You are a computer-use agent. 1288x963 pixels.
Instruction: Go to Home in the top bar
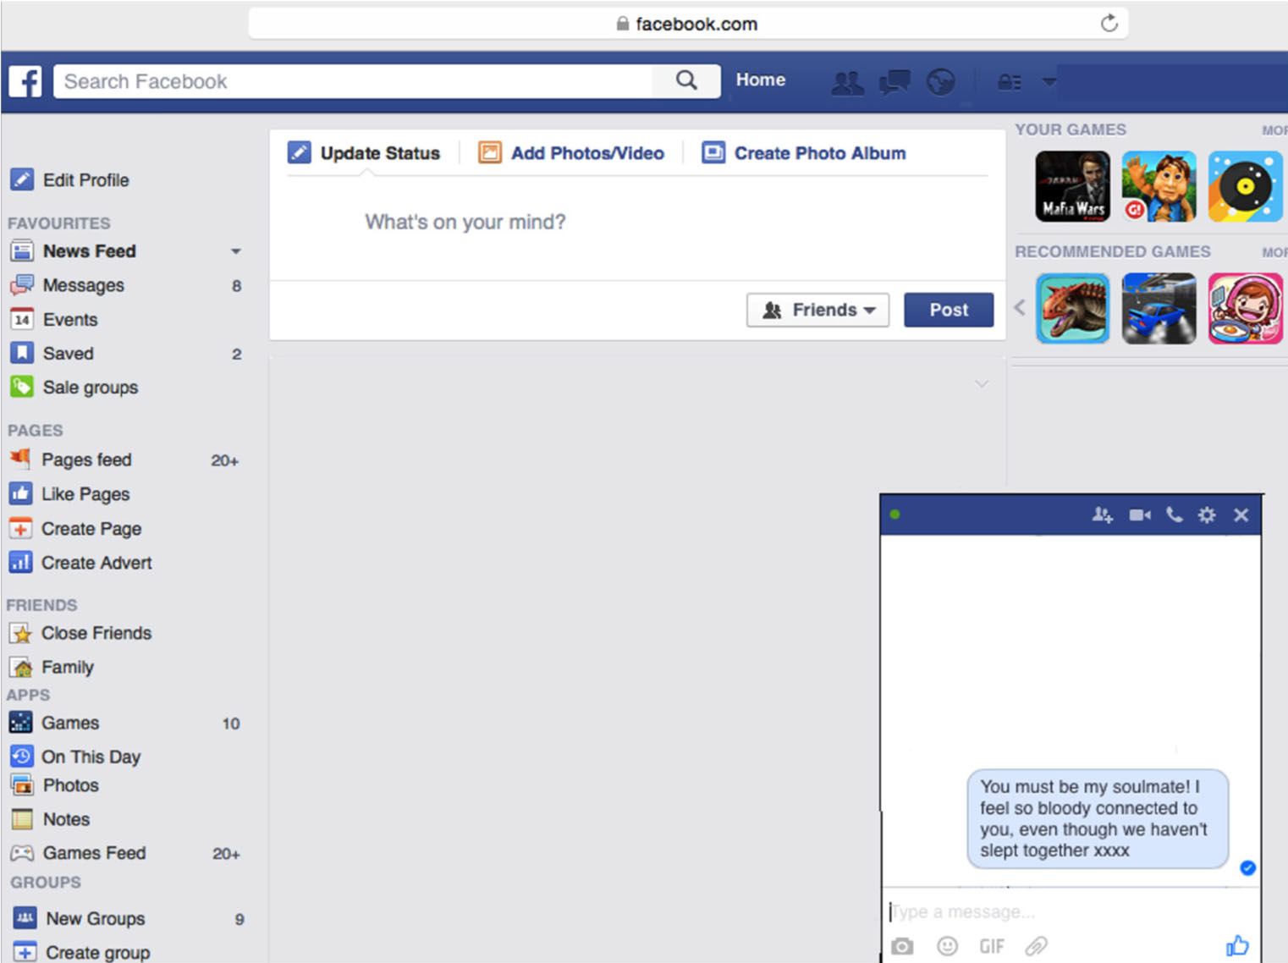click(761, 80)
